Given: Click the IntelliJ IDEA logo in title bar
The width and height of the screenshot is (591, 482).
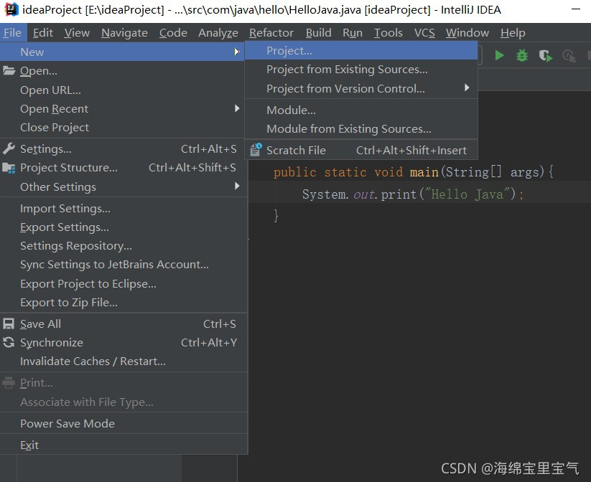Looking at the screenshot, I should 11,9.
